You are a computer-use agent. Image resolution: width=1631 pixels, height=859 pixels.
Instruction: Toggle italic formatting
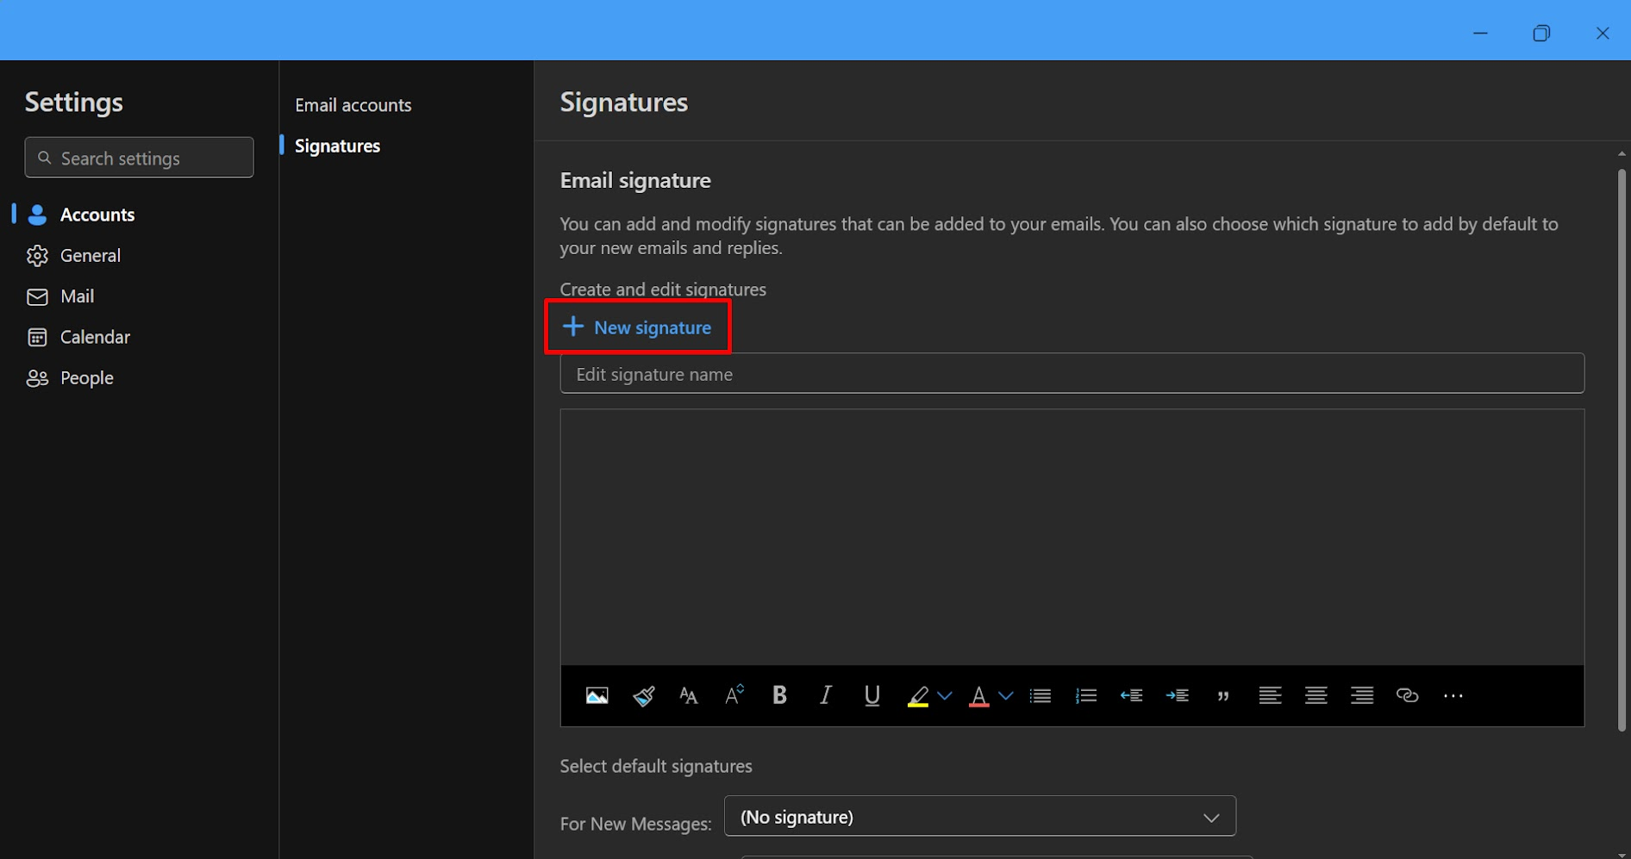coord(825,695)
